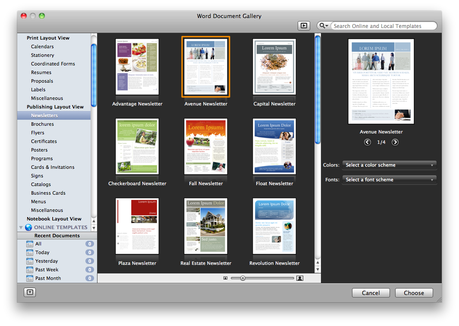Open the Fonts scheme dropdown
This screenshot has height=326, width=459.
(389, 180)
